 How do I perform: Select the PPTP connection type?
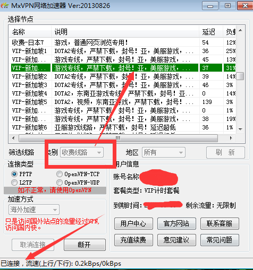(x=14, y=174)
